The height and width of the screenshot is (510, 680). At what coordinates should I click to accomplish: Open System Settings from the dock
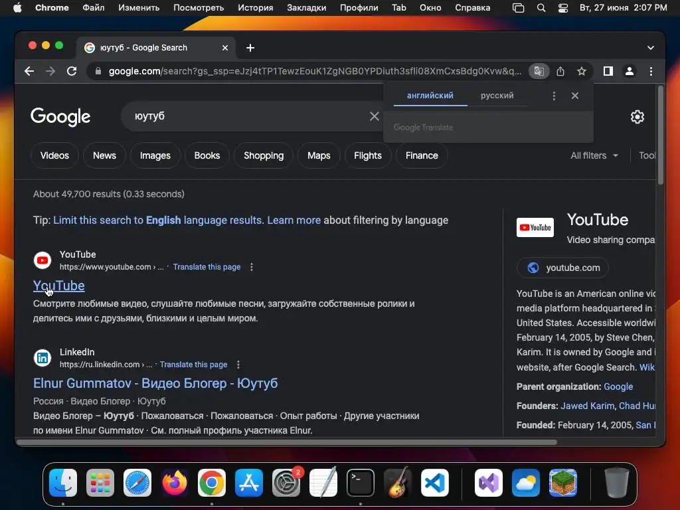pos(286,483)
